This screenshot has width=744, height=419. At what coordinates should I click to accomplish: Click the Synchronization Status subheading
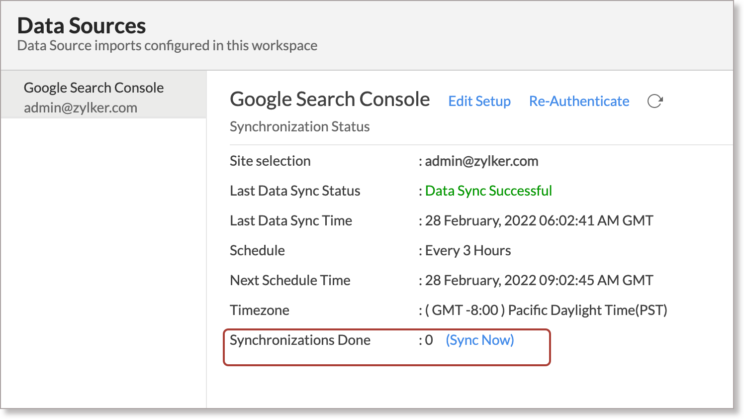coord(299,126)
